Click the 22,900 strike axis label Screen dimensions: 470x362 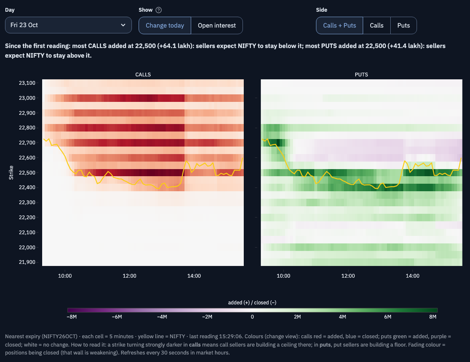[27, 113]
